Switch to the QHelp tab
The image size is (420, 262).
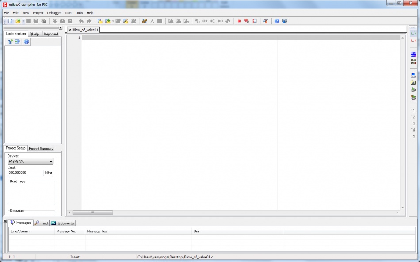tap(34, 34)
